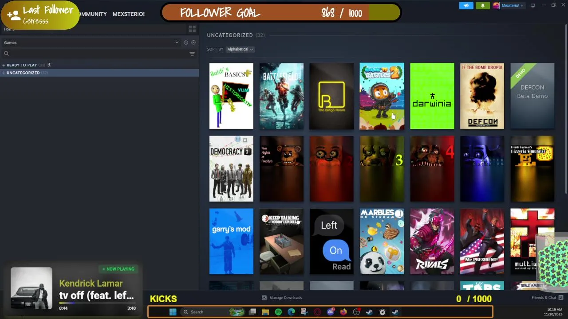Image resolution: width=568 pixels, height=319 pixels.
Task: Select the Mr. President! game cover
Action: pyautogui.click(x=482, y=241)
